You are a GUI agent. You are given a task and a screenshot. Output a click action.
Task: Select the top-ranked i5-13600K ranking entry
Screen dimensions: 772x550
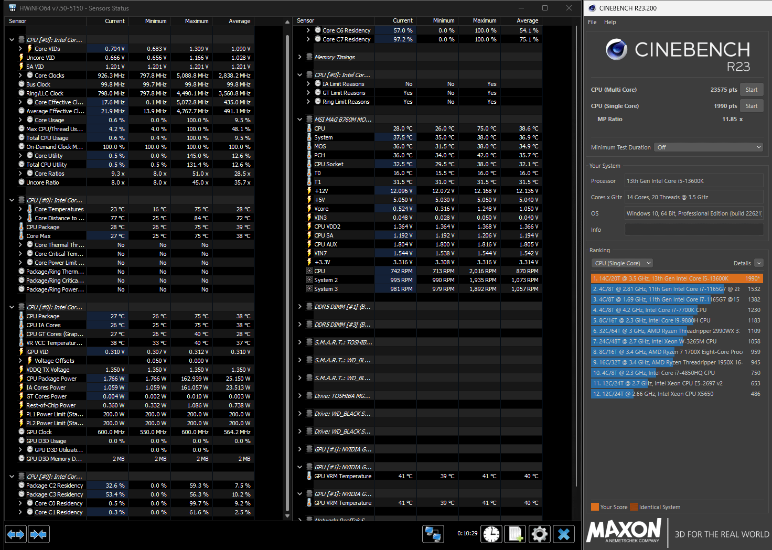(x=677, y=278)
